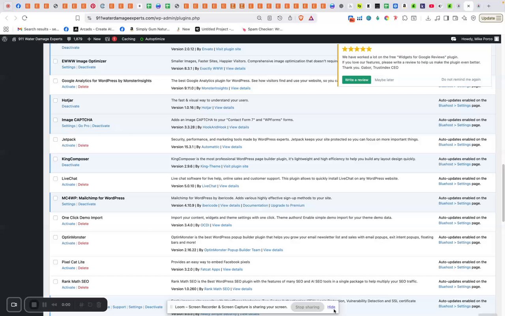Viewport: 505px width, 316px height.
Task: Click the Loom camera icon
Action: pyautogui.click(x=14, y=305)
